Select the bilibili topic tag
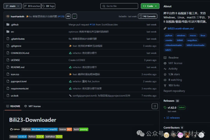The image size is (210, 140). click(x=180, y=40)
